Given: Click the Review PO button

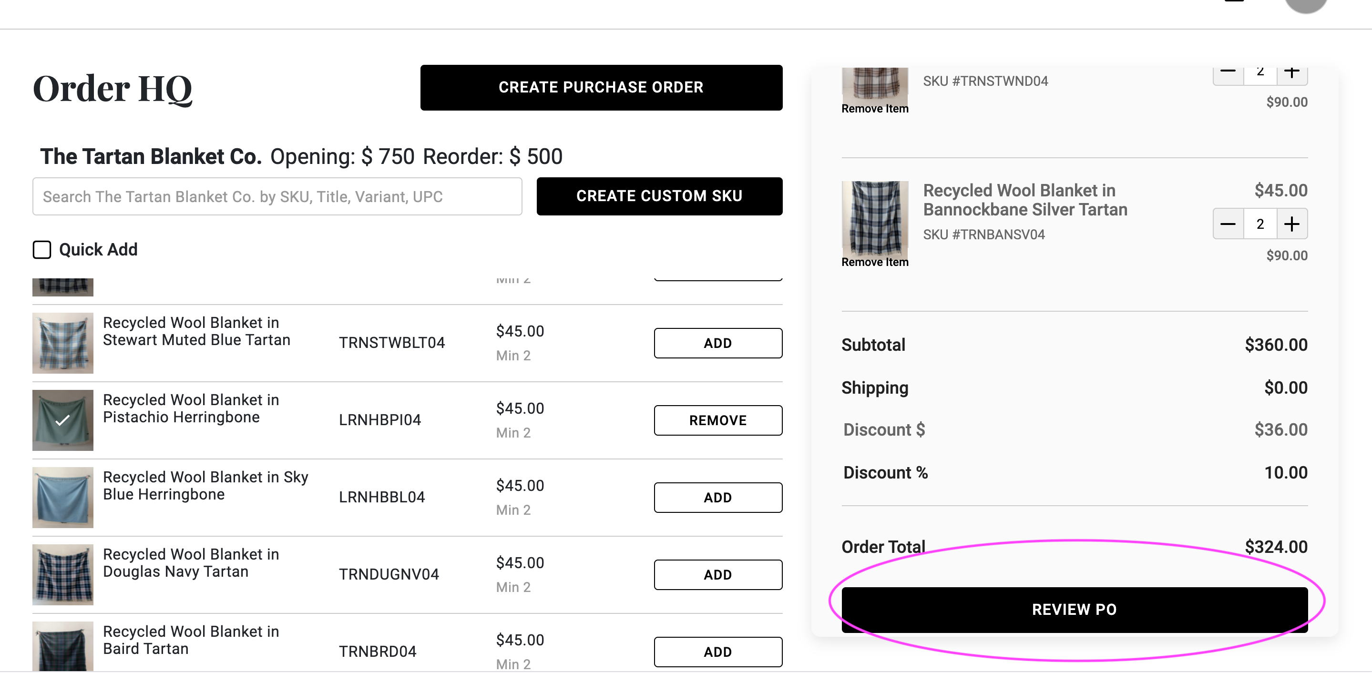Looking at the screenshot, I should [x=1074, y=610].
